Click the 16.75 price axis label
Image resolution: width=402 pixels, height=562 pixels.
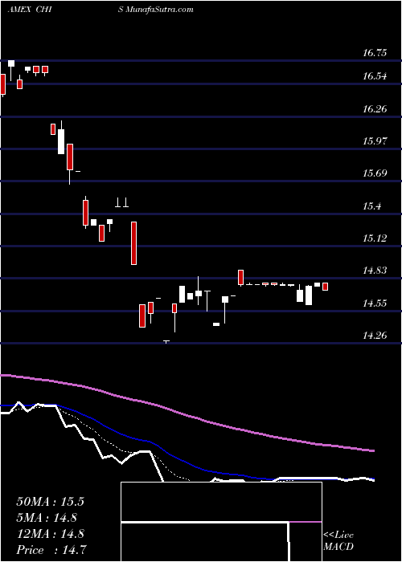coord(375,53)
